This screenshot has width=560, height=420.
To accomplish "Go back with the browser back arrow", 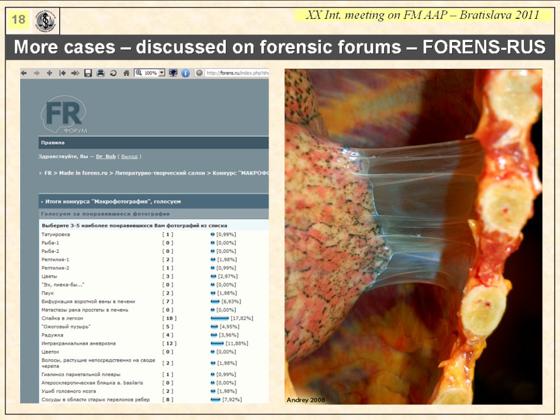I will (24, 73).
